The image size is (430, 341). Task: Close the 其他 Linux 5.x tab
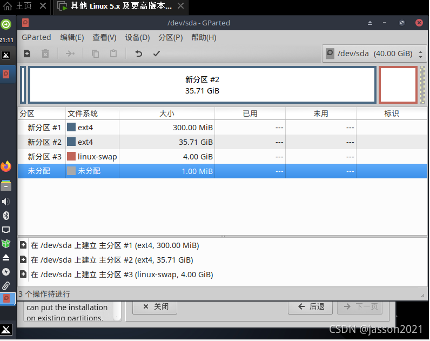180,6
